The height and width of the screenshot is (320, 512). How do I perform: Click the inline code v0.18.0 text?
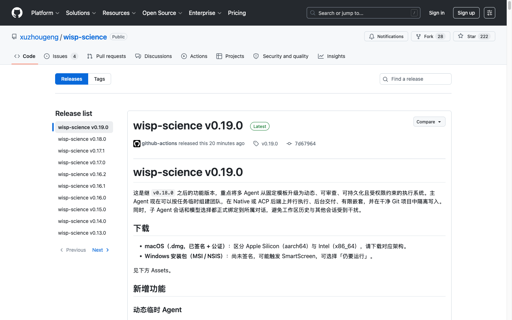tap(163, 193)
